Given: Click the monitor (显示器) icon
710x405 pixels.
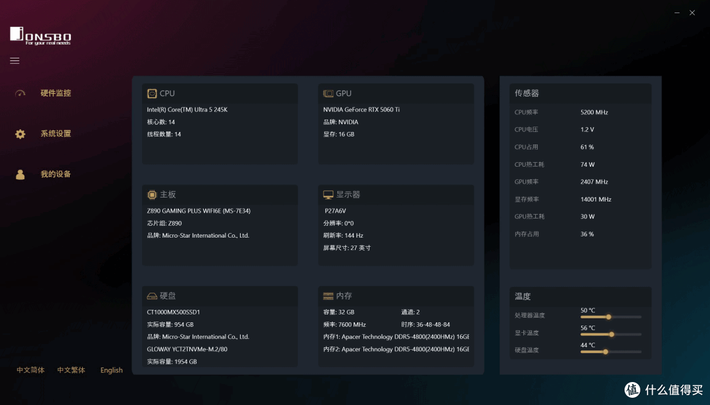Looking at the screenshot, I should [x=328, y=195].
